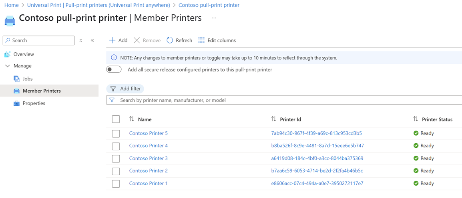Enable the add all secure release printers toggle
This screenshot has width=462, height=198.
coord(114,69)
